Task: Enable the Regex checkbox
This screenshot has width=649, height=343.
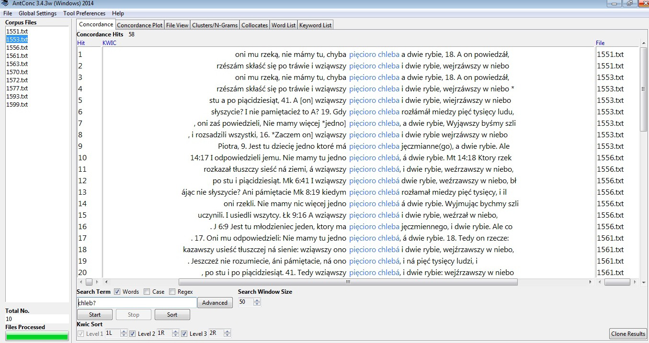Action: click(172, 292)
